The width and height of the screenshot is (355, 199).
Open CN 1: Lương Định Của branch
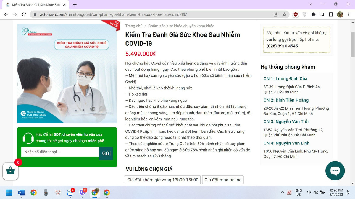pos(285,79)
